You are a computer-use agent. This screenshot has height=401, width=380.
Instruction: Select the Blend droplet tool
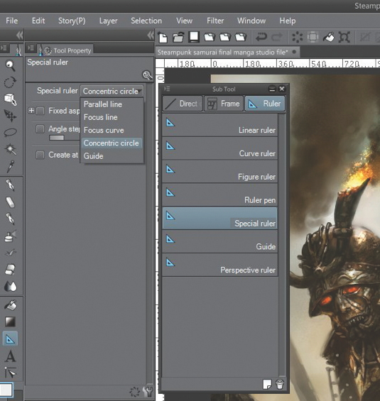10,287
